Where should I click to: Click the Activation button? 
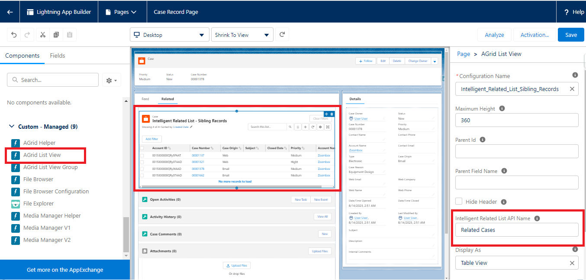pos(534,35)
